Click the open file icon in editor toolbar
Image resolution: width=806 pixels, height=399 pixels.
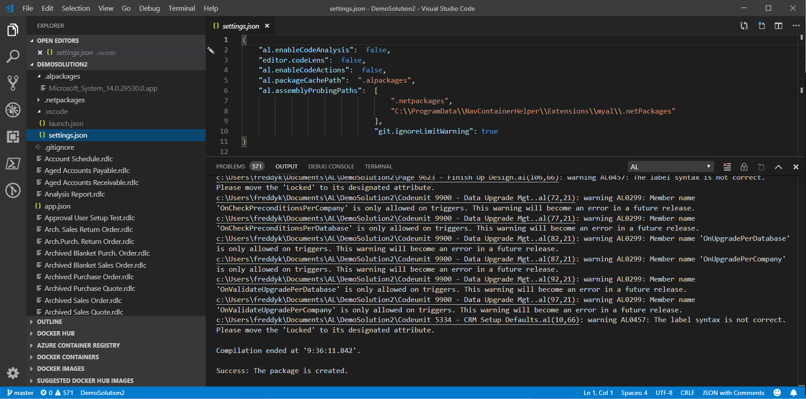tap(761, 26)
